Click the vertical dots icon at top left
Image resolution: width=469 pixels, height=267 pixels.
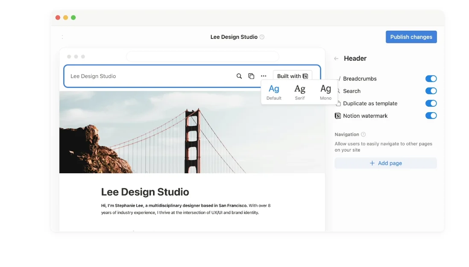click(62, 37)
